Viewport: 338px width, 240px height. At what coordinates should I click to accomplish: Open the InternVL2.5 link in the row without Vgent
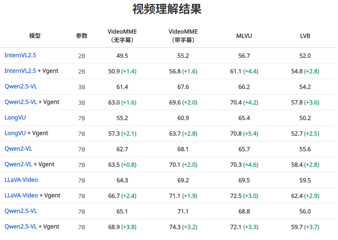coord(20,55)
